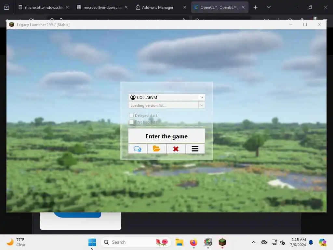
Task: Toggle the Force update checkbox
Action: point(131,122)
